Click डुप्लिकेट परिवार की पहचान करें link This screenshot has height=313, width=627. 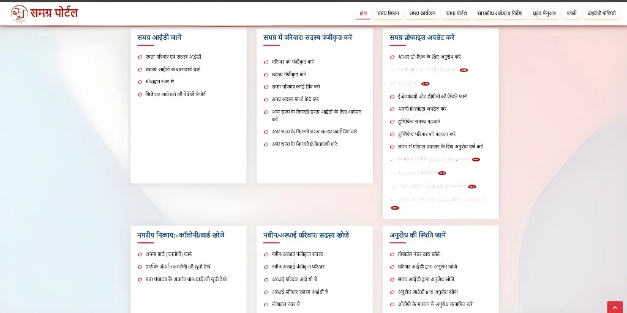click(x=427, y=134)
